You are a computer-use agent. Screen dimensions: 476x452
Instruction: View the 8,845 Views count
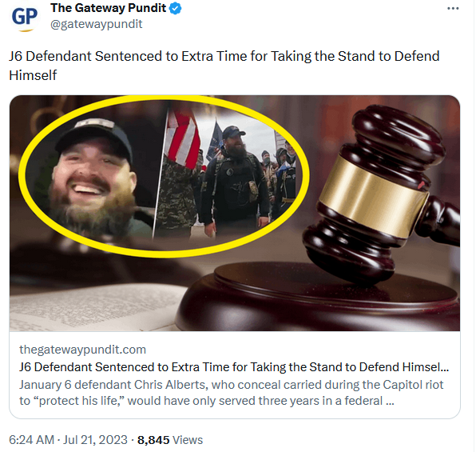point(170,440)
